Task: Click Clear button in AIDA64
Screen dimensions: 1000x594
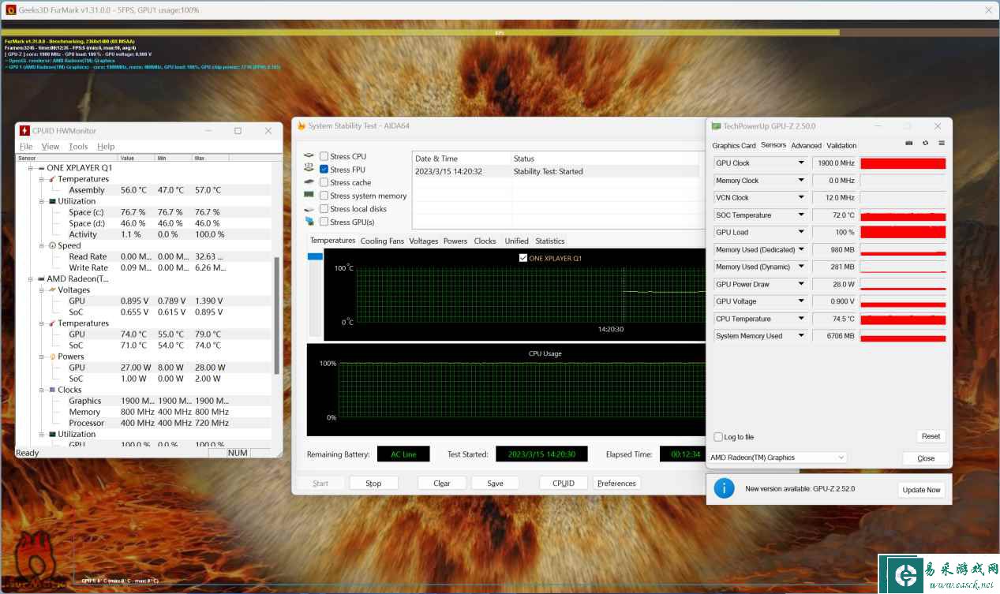Action: click(x=442, y=484)
